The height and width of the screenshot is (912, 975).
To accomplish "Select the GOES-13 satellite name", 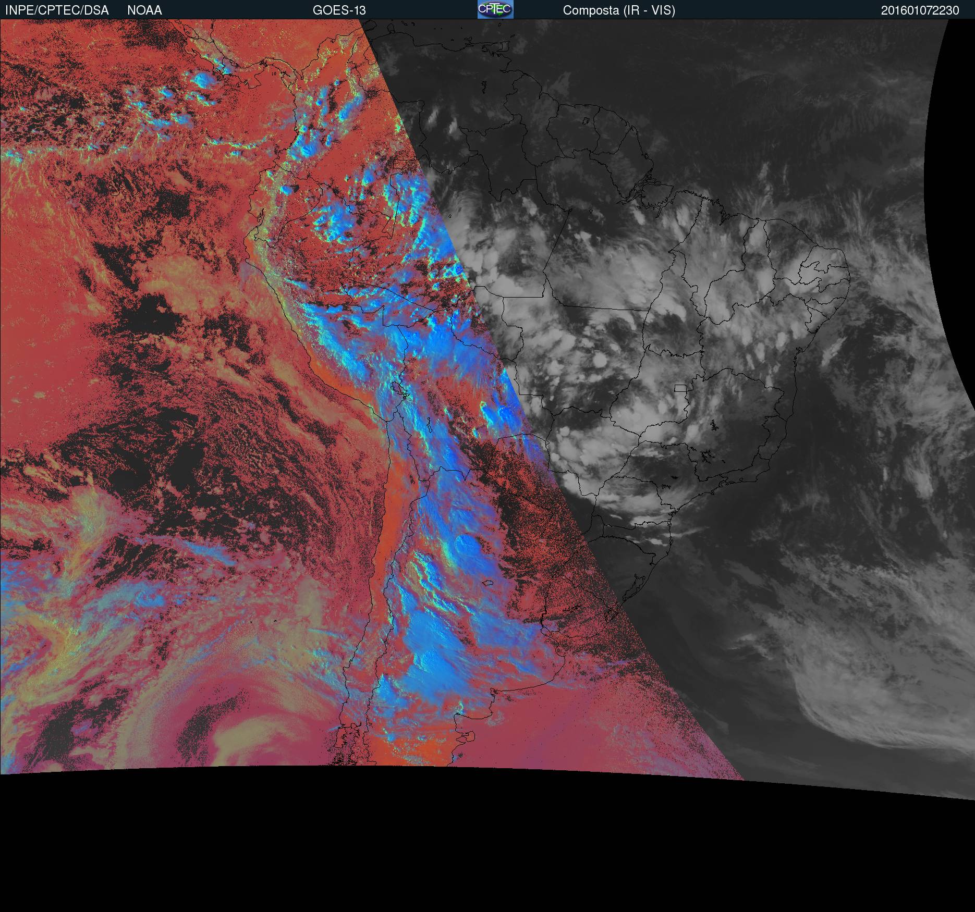I will pos(339,10).
